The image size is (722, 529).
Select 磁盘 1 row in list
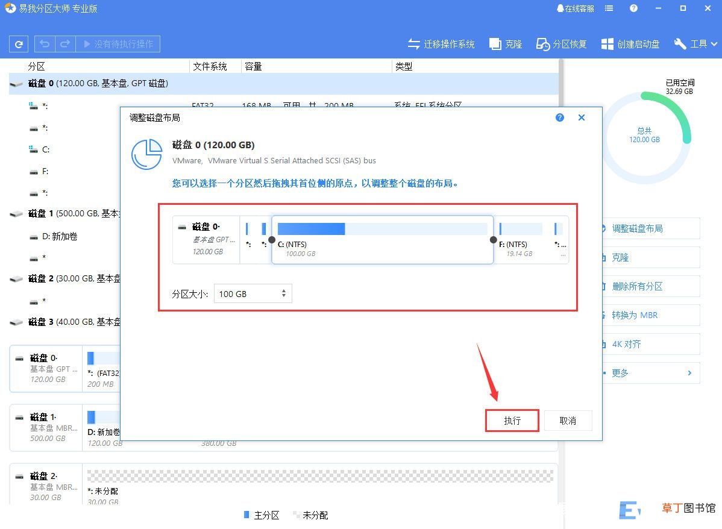(64, 214)
